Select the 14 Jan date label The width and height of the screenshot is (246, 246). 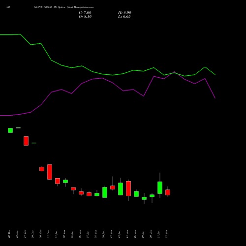coord(127,234)
